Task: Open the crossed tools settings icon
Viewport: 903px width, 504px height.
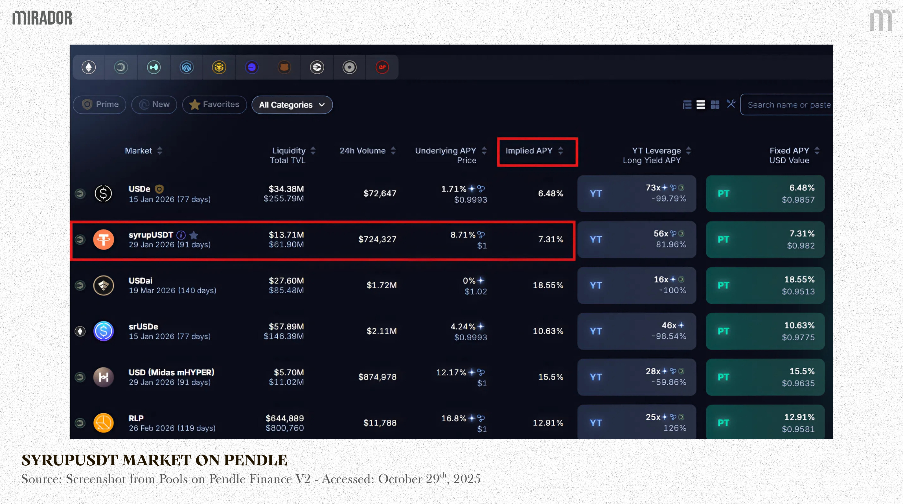Action: [731, 104]
